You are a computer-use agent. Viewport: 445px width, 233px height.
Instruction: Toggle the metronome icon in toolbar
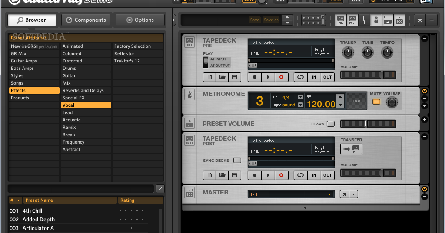pos(376,20)
